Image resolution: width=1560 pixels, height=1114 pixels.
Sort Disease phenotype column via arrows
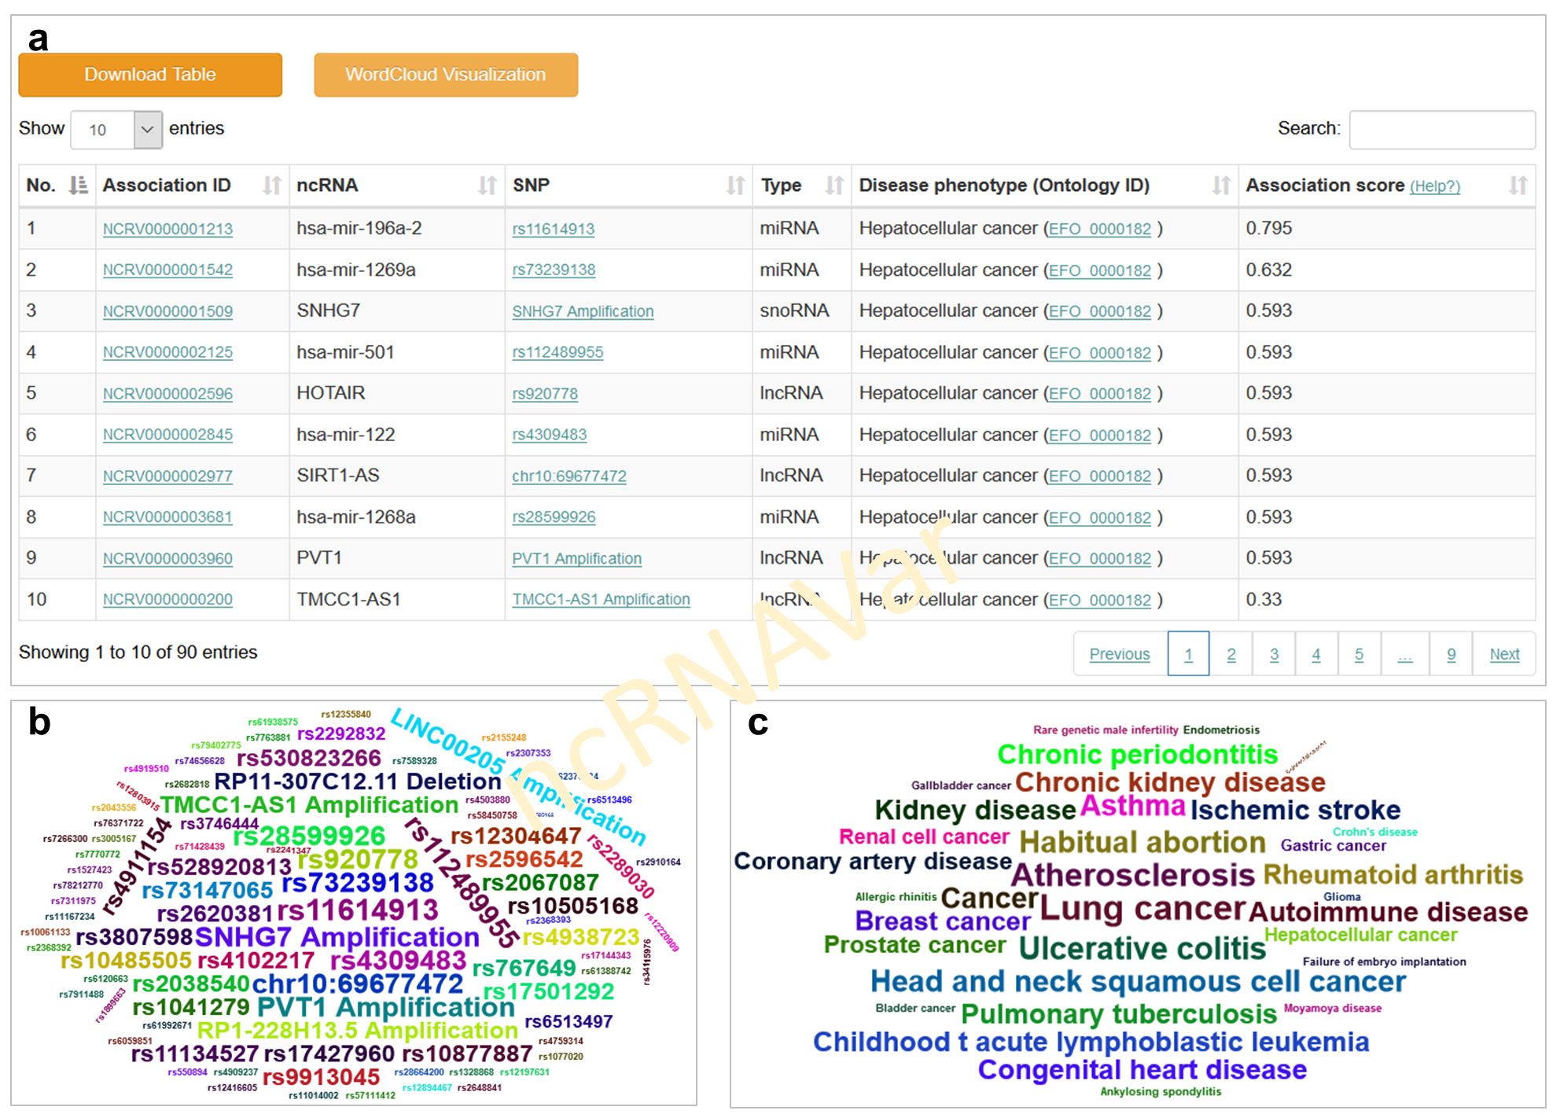click(1221, 186)
